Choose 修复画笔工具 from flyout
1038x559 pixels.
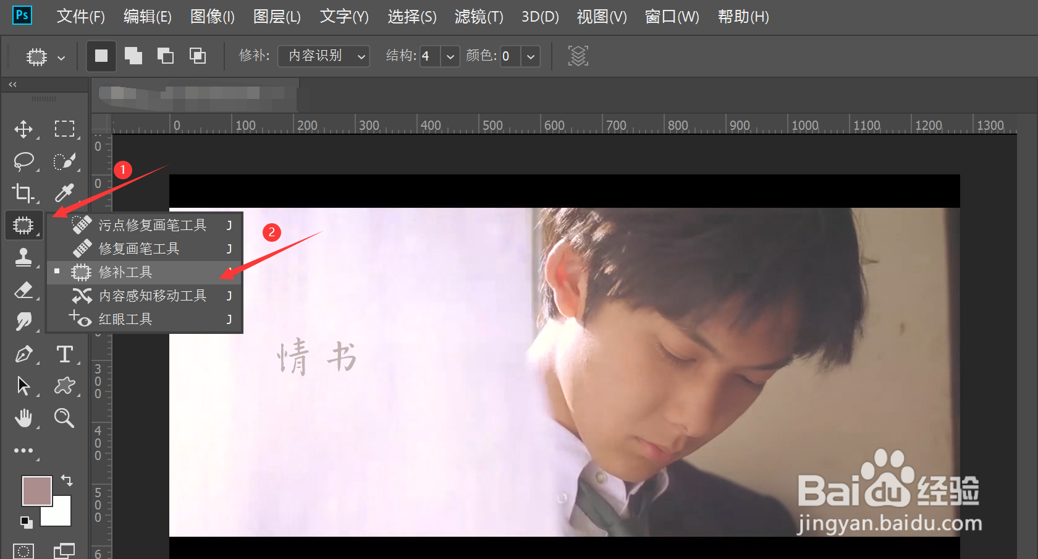pyautogui.click(x=145, y=249)
